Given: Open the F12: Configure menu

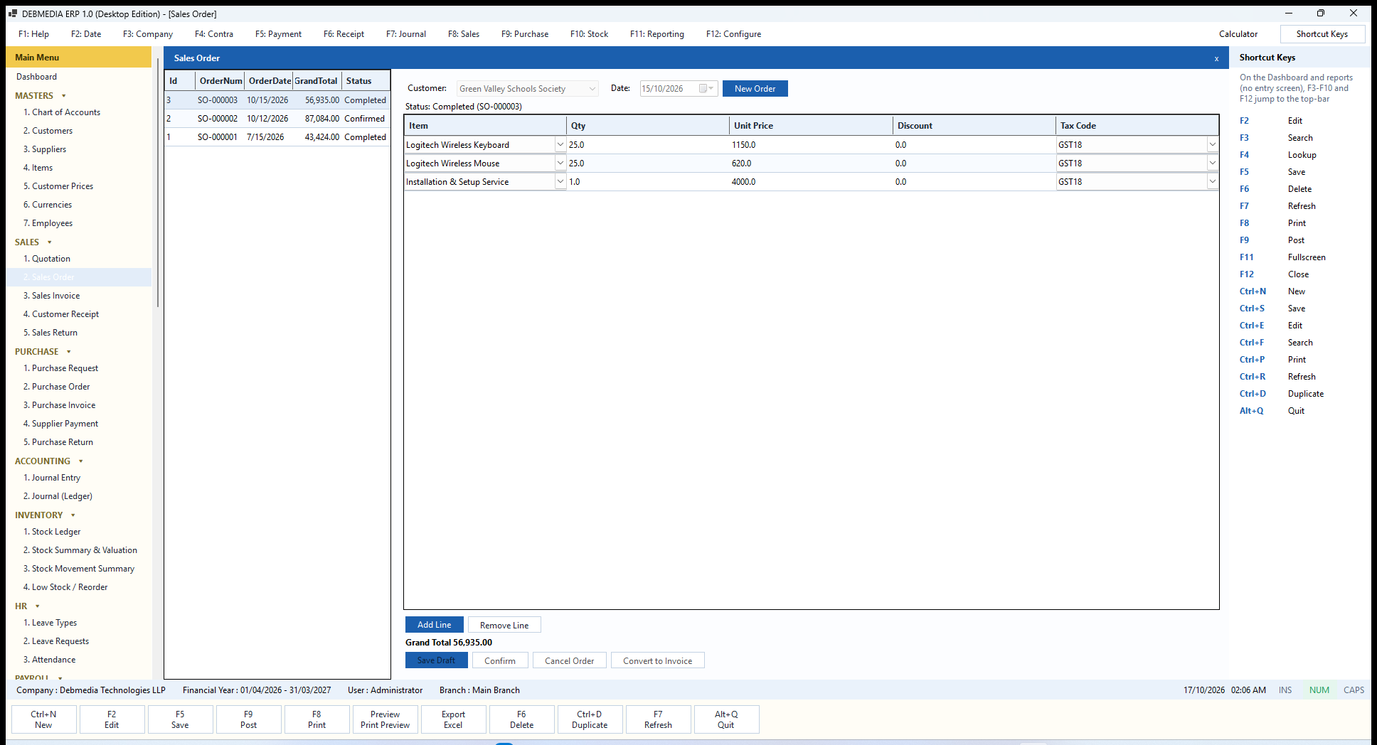Looking at the screenshot, I should tap(733, 34).
